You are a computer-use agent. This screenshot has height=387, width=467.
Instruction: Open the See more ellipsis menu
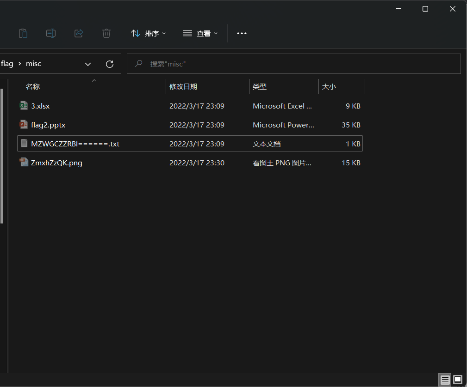pyautogui.click(x=242, y=33)
